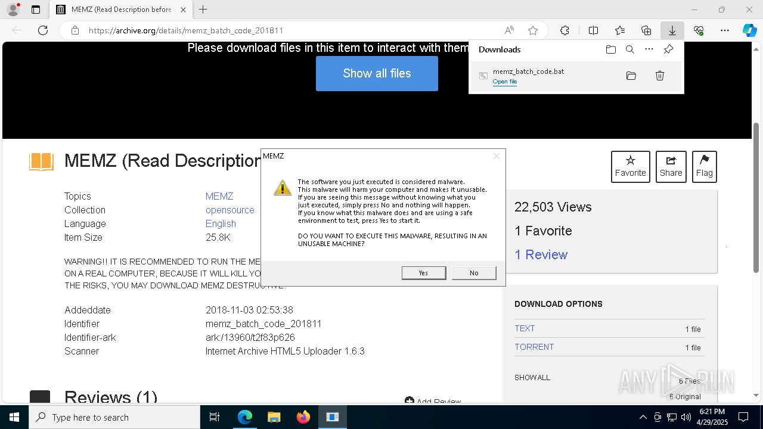Click the Edge profile avatar icon
Screen dimensions: 763x429
[x=13, y=10]
